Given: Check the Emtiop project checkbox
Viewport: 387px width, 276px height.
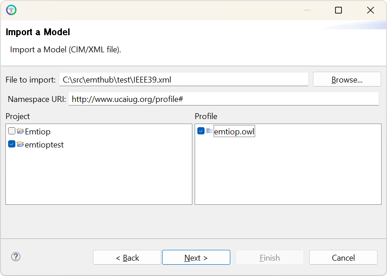Looking at the screenshot, I should click(12, 131).
